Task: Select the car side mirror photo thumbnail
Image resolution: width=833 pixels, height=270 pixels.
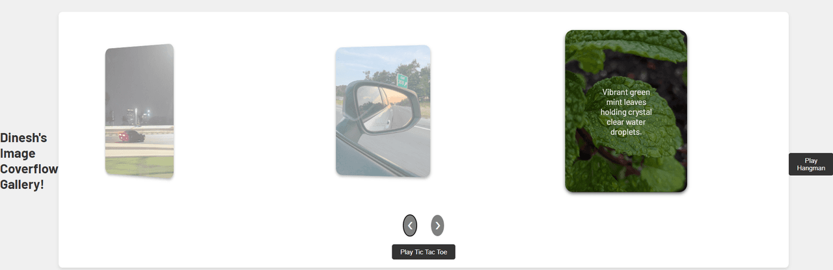Action: pos(383,111)
